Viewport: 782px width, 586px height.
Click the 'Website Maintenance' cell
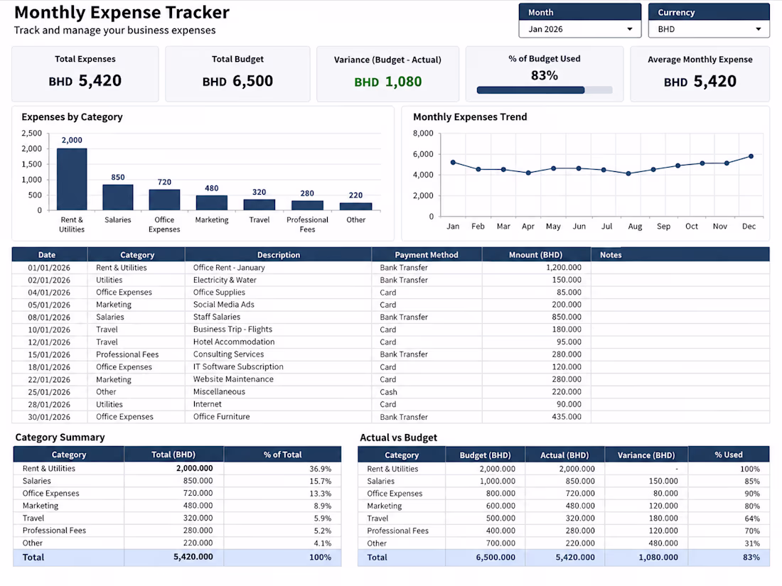click(278, 379)
